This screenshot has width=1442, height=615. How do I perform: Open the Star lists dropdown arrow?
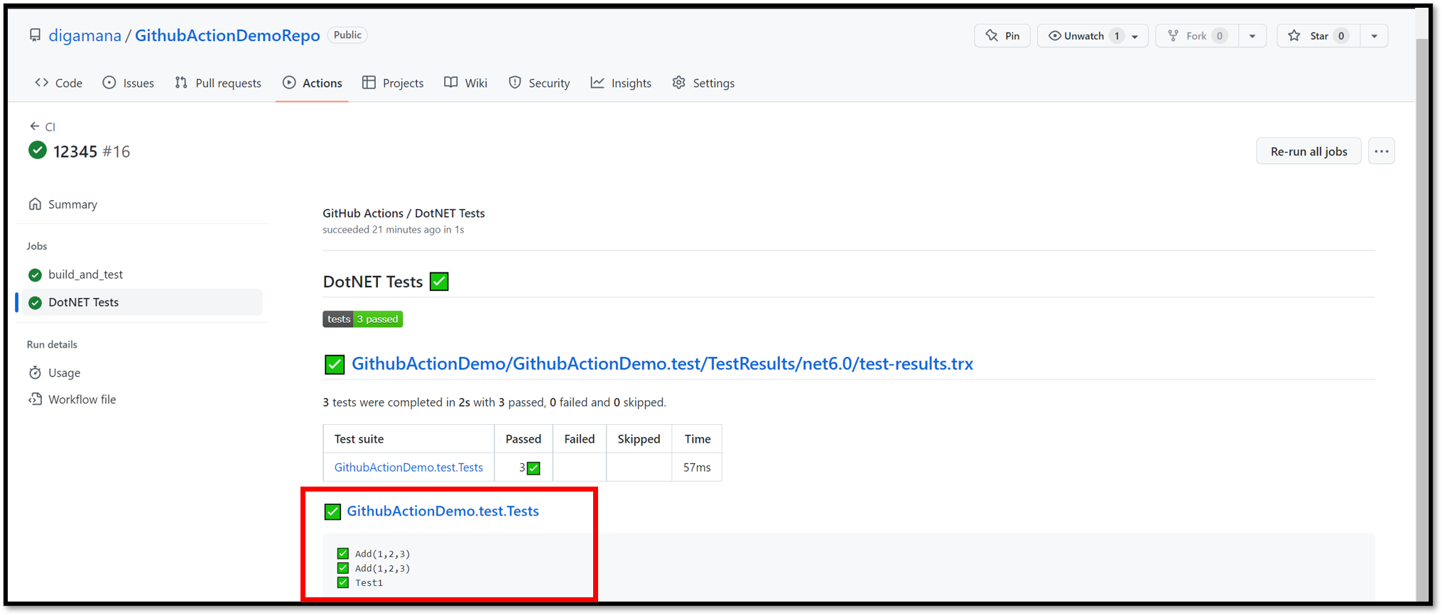(x=1375, y=36)
